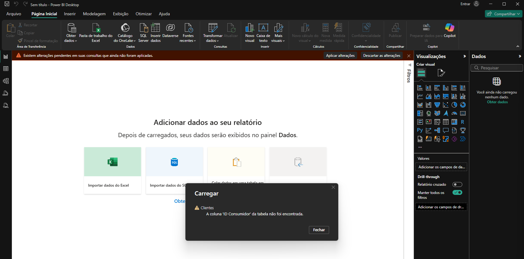This screenshot has width=524, height=259.
Task: Switch to the Otimizar tab
Action: [144, 14]
